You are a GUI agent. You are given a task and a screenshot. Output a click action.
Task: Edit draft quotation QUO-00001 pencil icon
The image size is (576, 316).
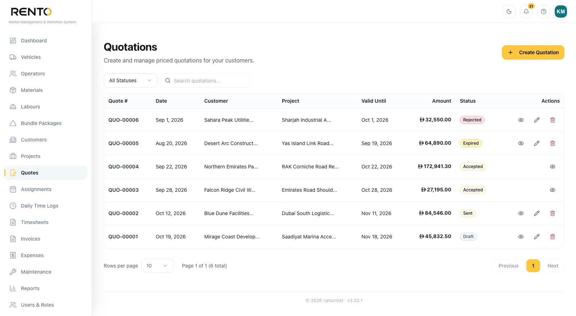coord(537,237)
